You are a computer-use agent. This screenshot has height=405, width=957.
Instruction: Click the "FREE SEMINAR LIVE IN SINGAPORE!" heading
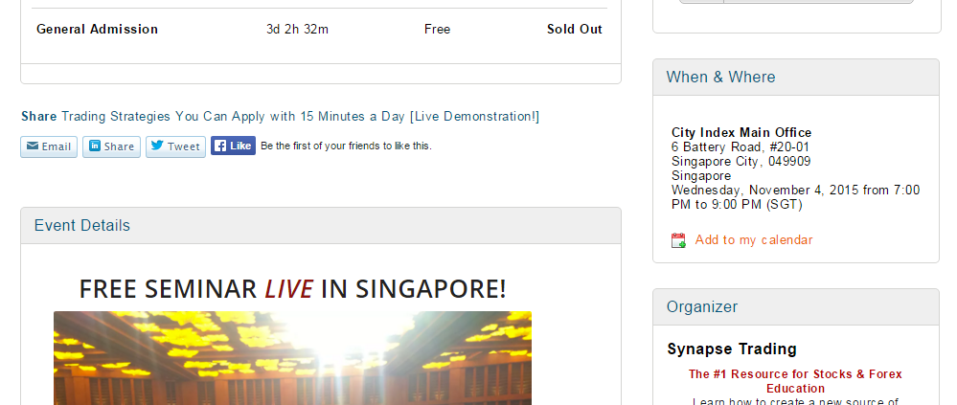pos(292,289)
